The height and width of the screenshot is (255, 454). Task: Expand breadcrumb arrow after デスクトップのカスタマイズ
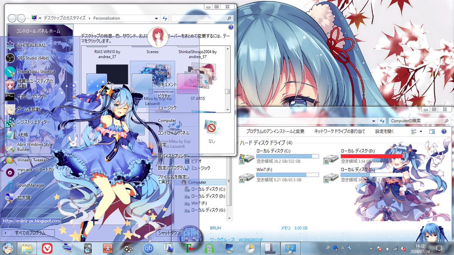[x=89, y=18]
